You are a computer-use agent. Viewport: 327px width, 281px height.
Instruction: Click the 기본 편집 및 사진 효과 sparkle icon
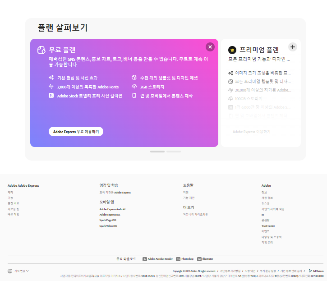point(51,78)
